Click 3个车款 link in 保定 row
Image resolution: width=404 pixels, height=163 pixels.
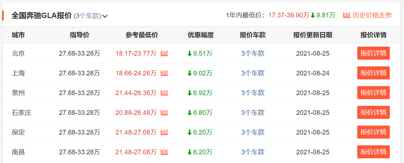coord(253,132)
